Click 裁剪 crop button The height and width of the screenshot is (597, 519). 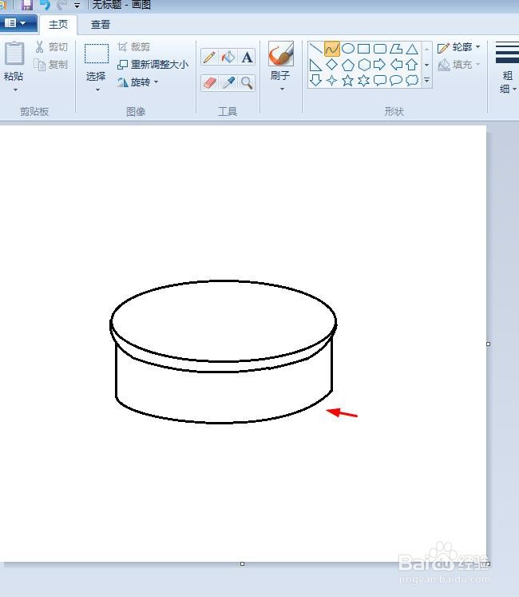tap(133, 47)
